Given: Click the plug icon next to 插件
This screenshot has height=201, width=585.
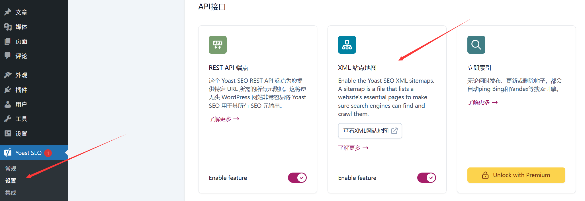Looking at the screenshot, I should [8, 90].
